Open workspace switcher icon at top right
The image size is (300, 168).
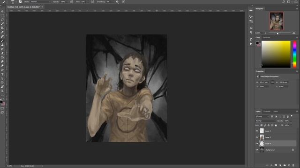[x=289, y=2]
